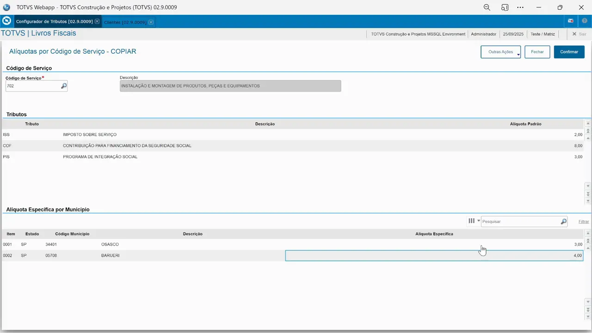Close the Clientes tab
The height and width of the screenshot is (333, 592).
(151, 22)
